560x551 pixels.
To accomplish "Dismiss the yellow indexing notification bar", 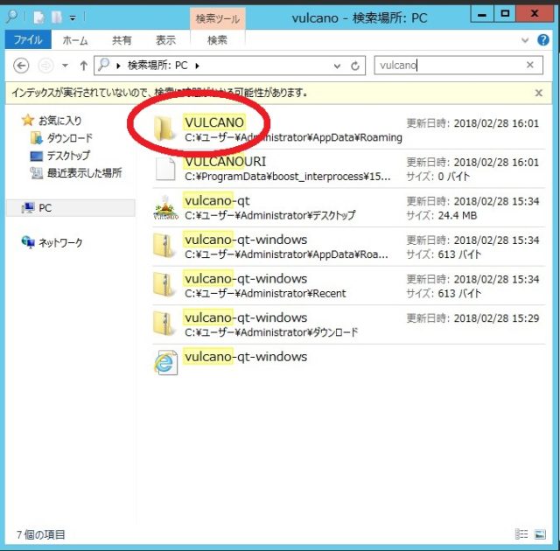I will point(539,93).
